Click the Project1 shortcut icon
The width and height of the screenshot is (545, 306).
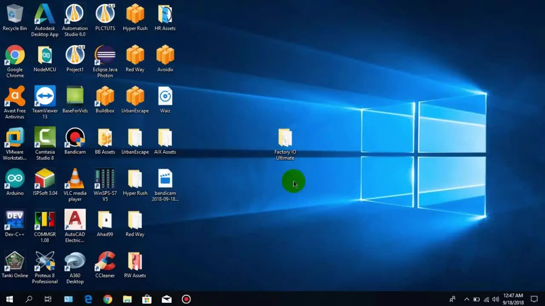pyautogui.click(x=75, y=59)
